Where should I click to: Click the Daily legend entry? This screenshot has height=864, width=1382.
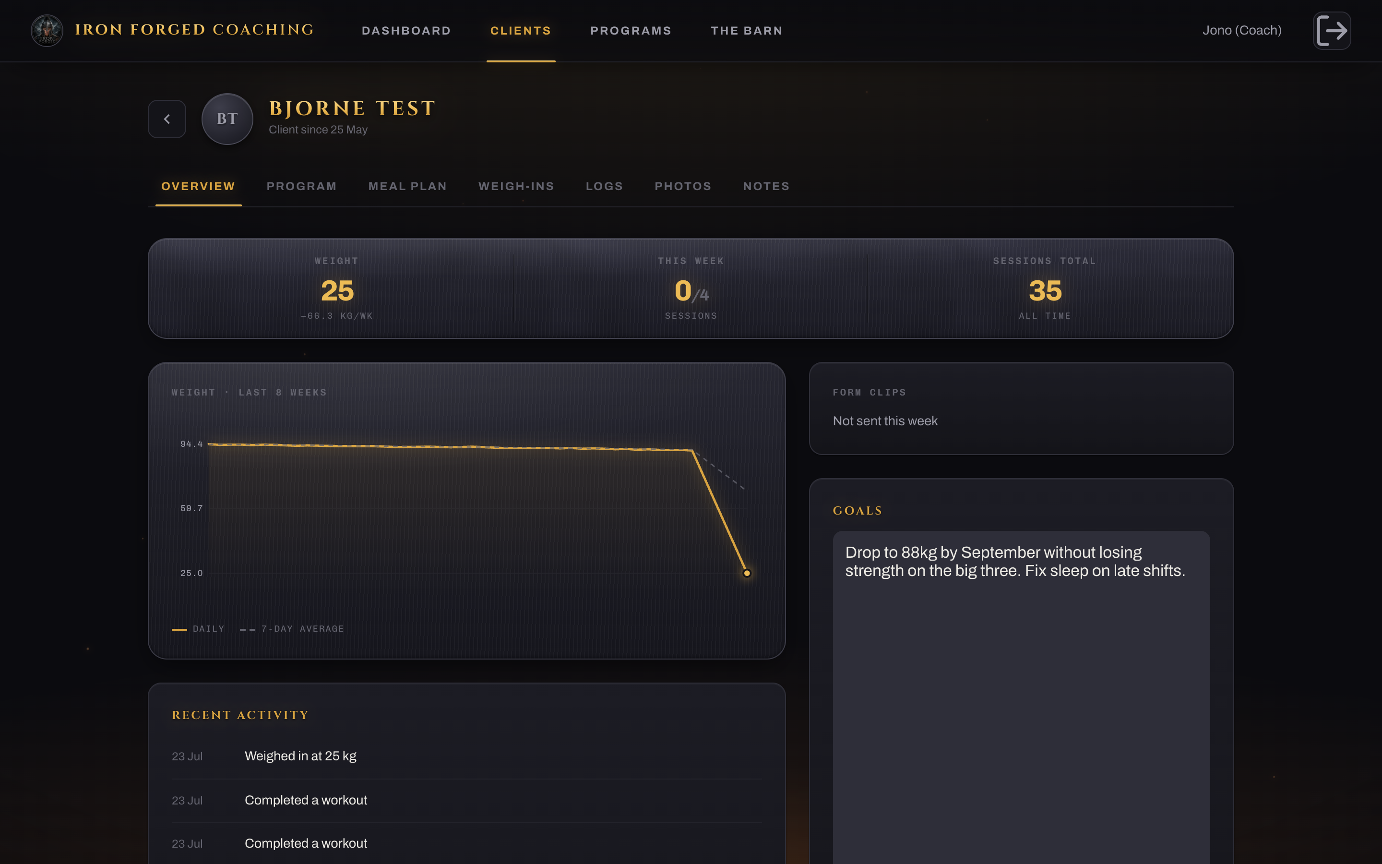click(198, 629)
